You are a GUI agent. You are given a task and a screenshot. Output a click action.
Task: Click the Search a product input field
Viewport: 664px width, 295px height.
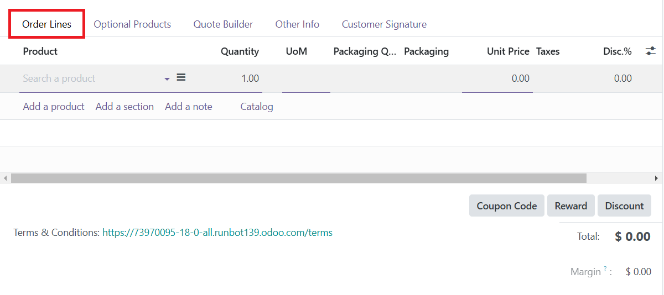click(x=91, y=78)
